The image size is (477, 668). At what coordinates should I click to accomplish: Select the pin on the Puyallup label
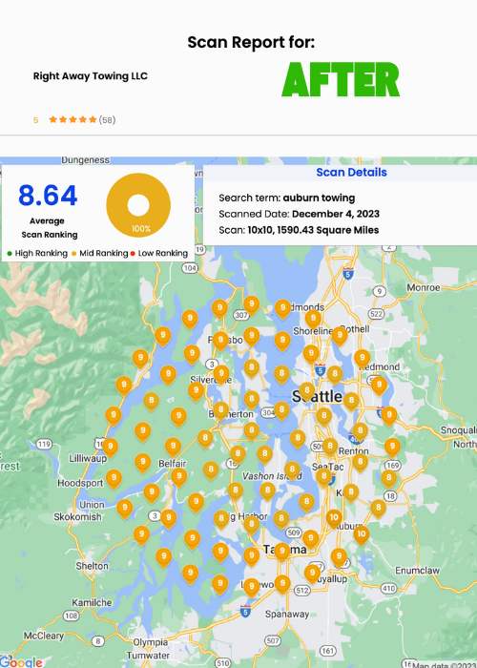[312, 574]
